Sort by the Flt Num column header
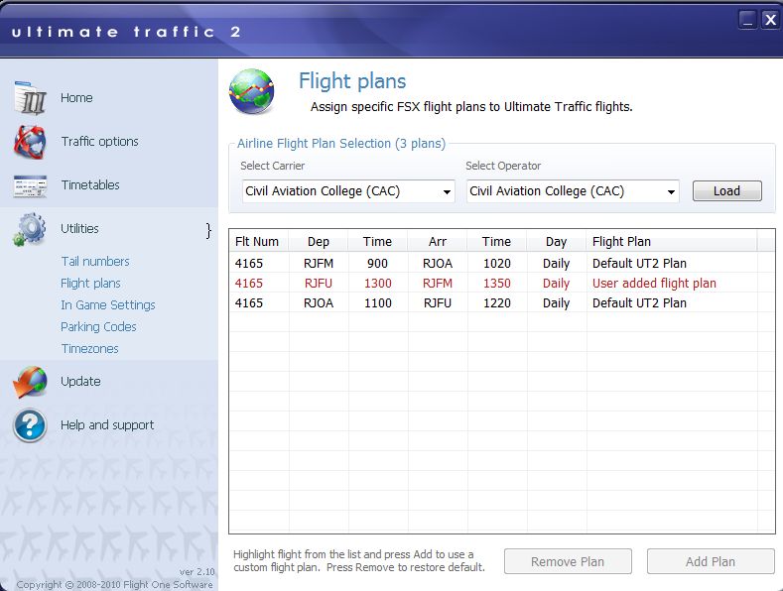 pyautogui.click(x=259, y=242)
